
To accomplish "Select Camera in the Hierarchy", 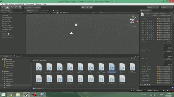I will 5,16.
